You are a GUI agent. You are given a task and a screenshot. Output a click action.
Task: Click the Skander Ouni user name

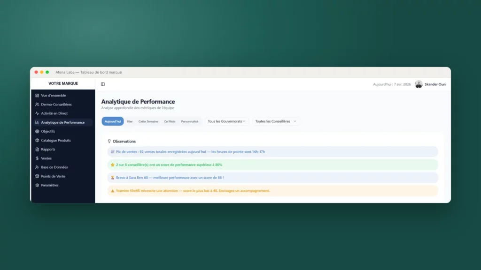[x=435, y=84]
